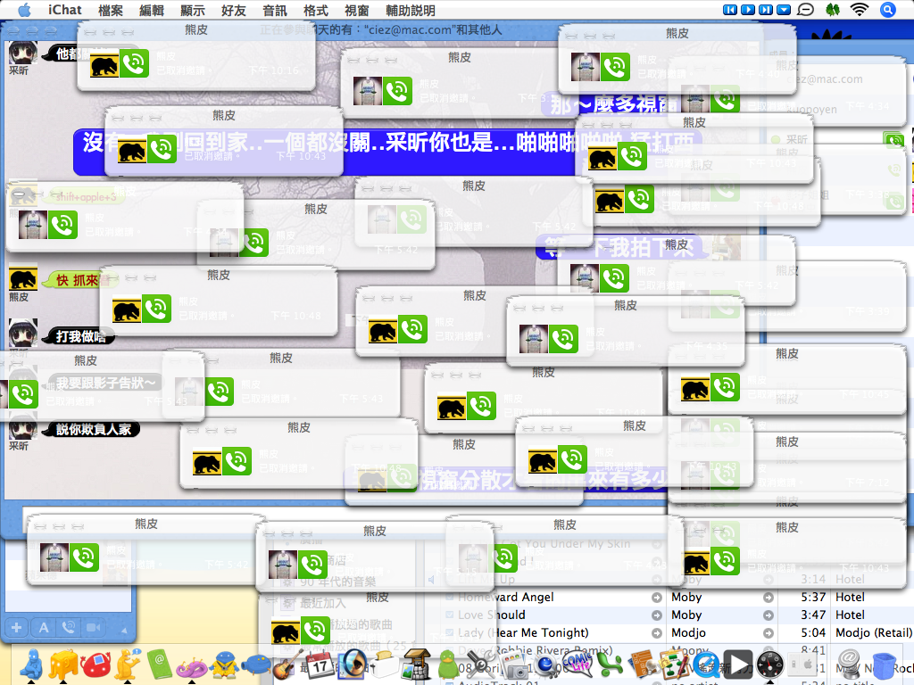Open iCal calendar icon in Dock
Screen dimensions: 914x685
(320, 664)
